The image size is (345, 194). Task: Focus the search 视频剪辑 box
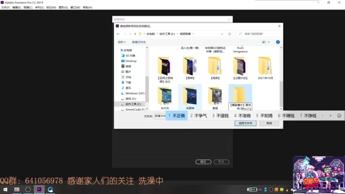click(x=258, y=34)
